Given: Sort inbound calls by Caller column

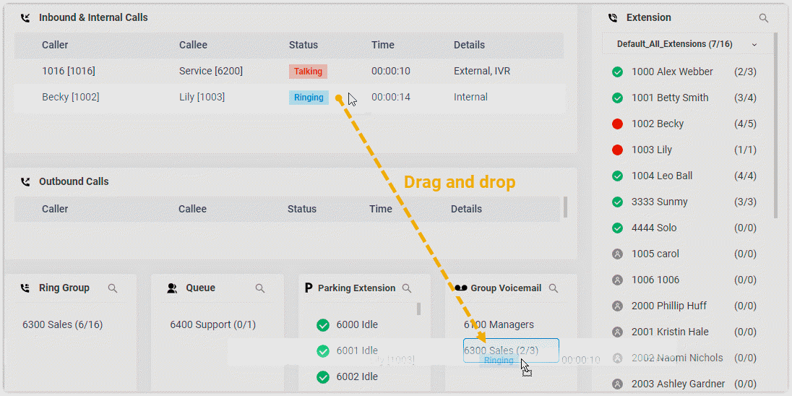Looking at the screenshot, I should tap(55, 45).
